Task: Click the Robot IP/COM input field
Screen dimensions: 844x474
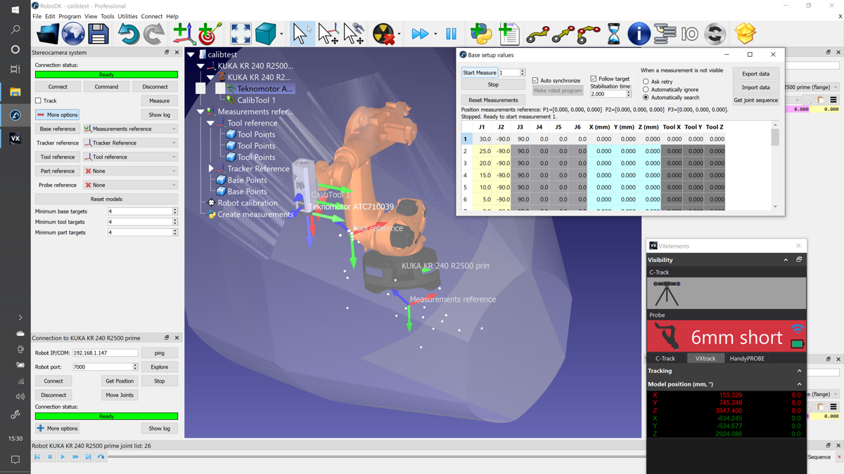Action: (x=105, y=353)
